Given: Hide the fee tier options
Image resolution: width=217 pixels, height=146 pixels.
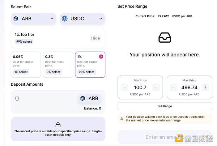Looking at the screenshot, I should (95, 38).
